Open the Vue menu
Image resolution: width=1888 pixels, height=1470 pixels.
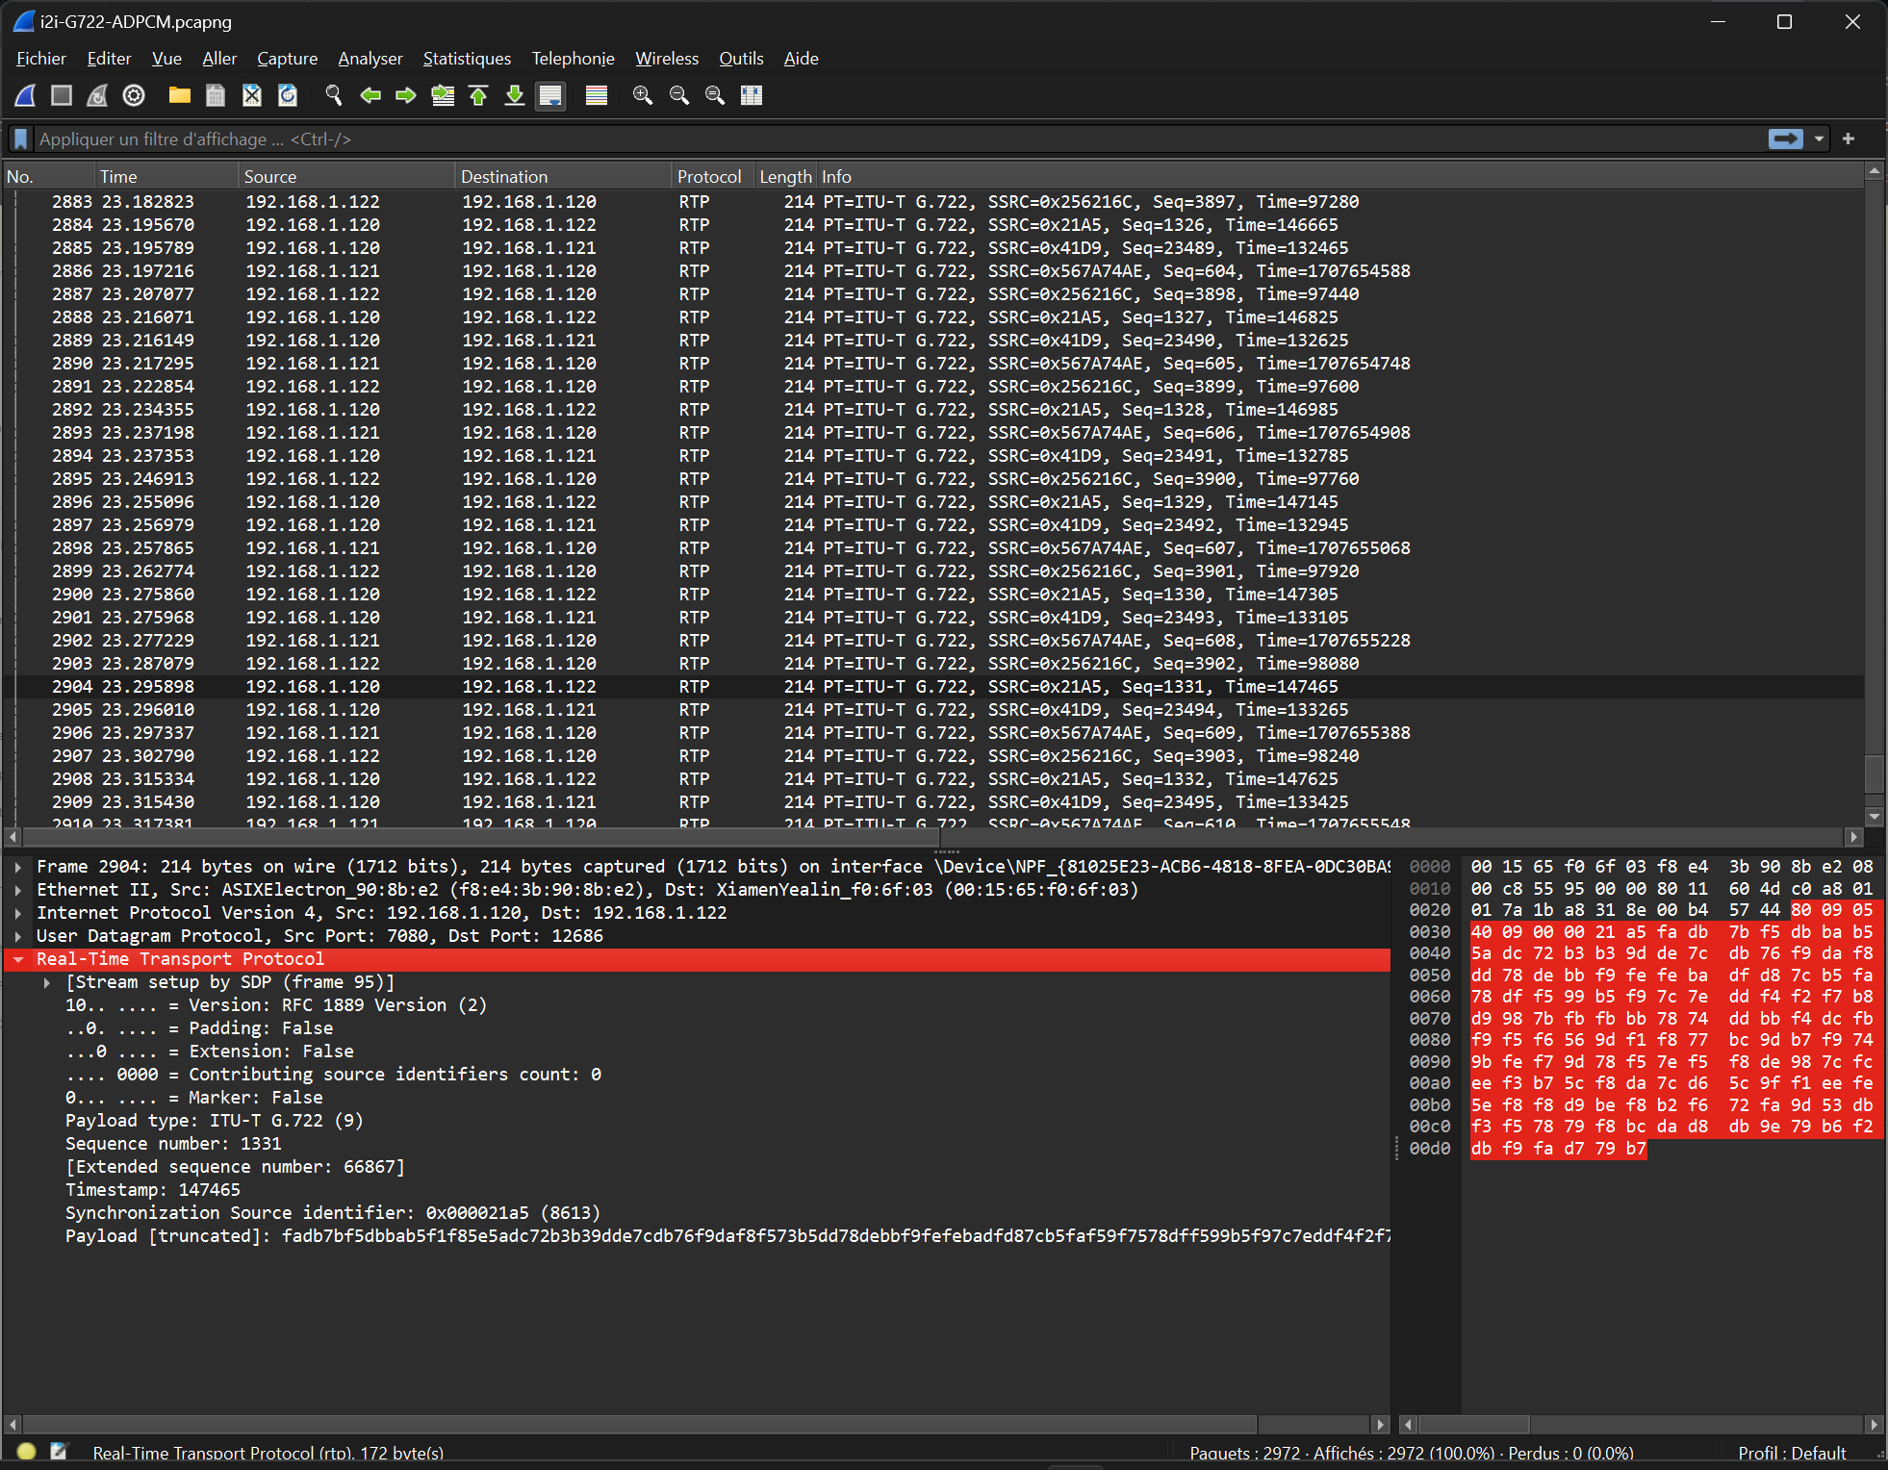tap(166, 59)
